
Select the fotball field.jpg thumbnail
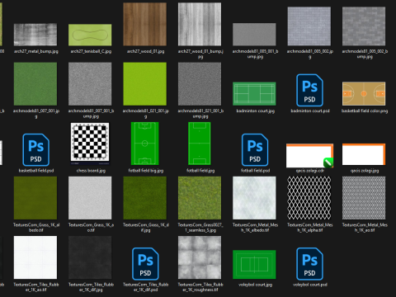[x=200, y=144]
